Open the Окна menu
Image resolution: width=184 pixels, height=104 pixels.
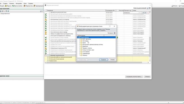tap(25, 3)
